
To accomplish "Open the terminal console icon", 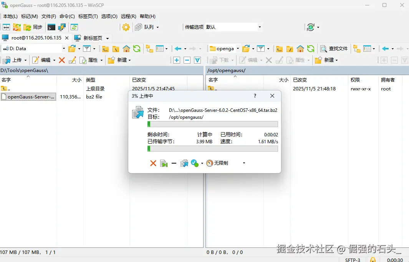I will pyautogui.click(x=51, y=27).
